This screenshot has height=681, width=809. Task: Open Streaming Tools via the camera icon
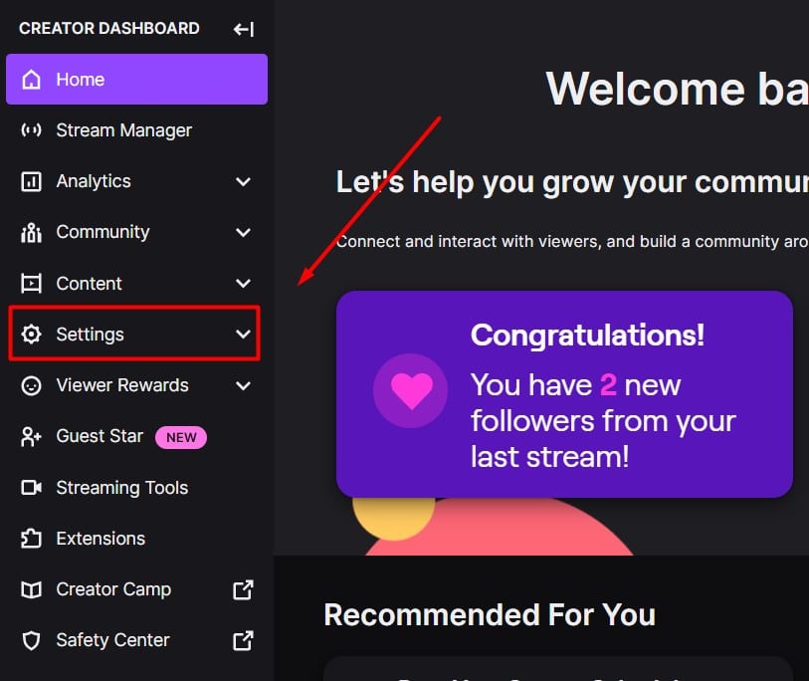(x=31, y=487)
